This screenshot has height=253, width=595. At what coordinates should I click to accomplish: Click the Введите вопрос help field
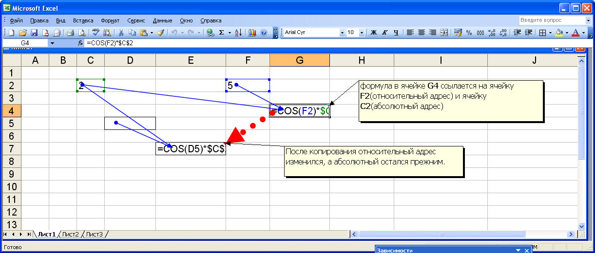click(551, 20)
